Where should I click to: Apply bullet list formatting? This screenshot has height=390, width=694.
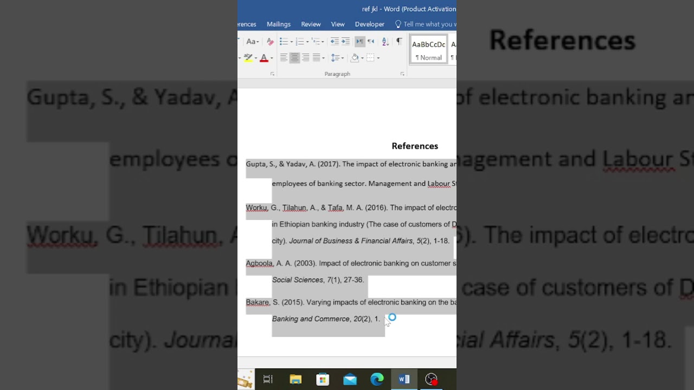(283, 42)
